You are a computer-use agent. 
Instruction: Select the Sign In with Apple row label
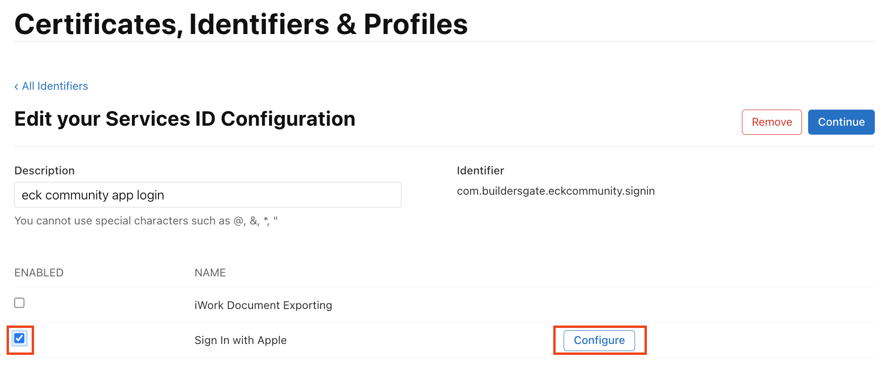(x=241, y=340)
